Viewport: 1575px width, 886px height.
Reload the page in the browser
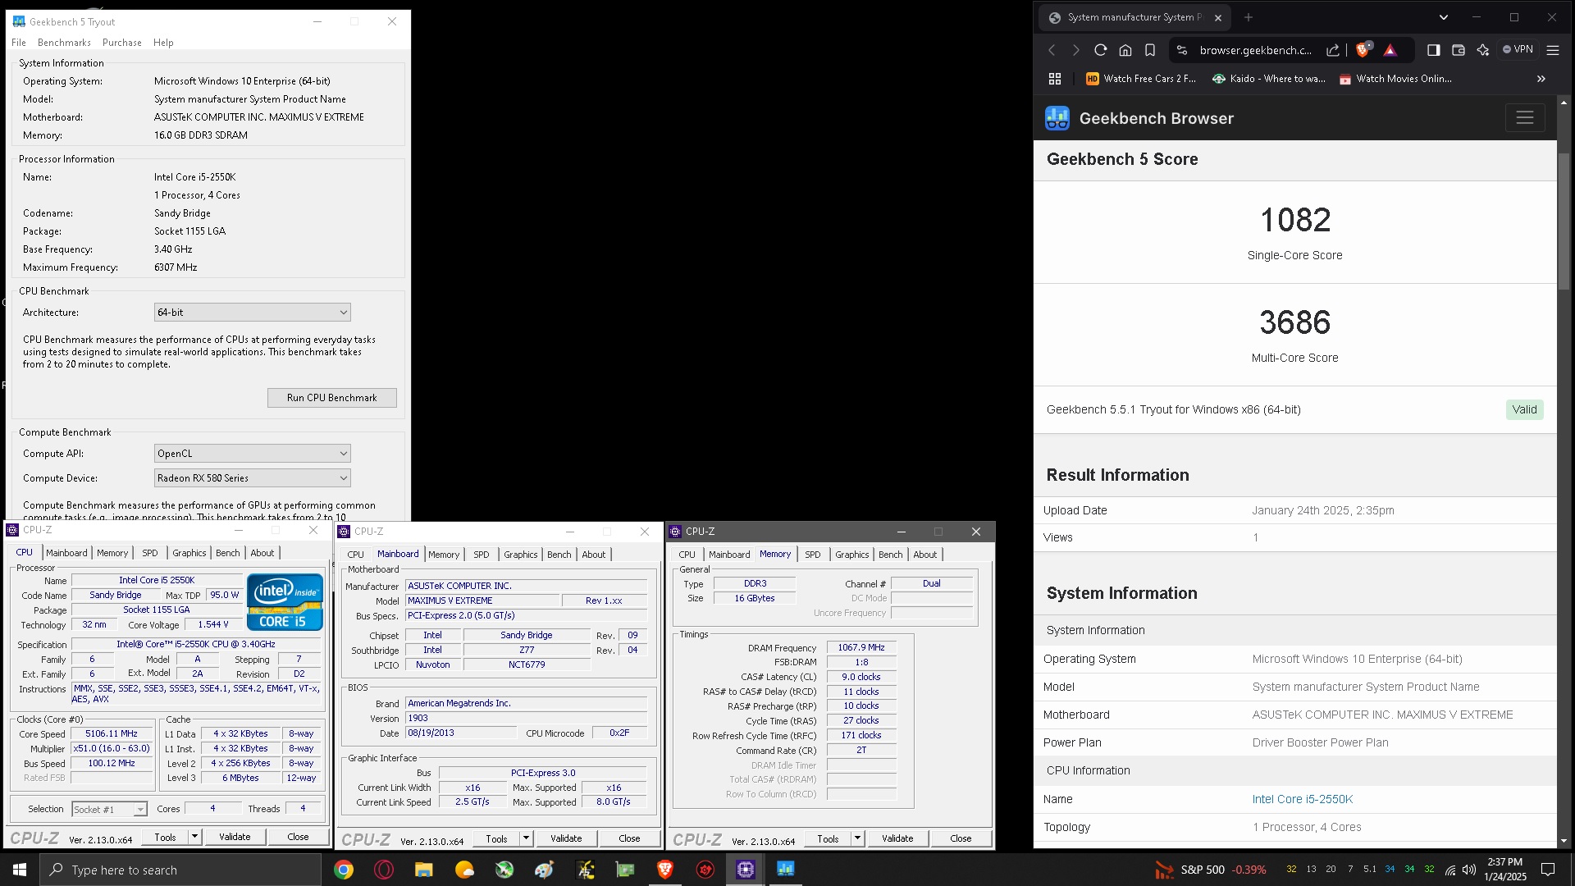point(1101,50)
